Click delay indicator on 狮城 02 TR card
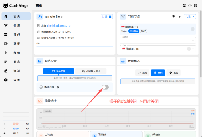Viewport: 202px width, 137px height. (x=193, y=29)
